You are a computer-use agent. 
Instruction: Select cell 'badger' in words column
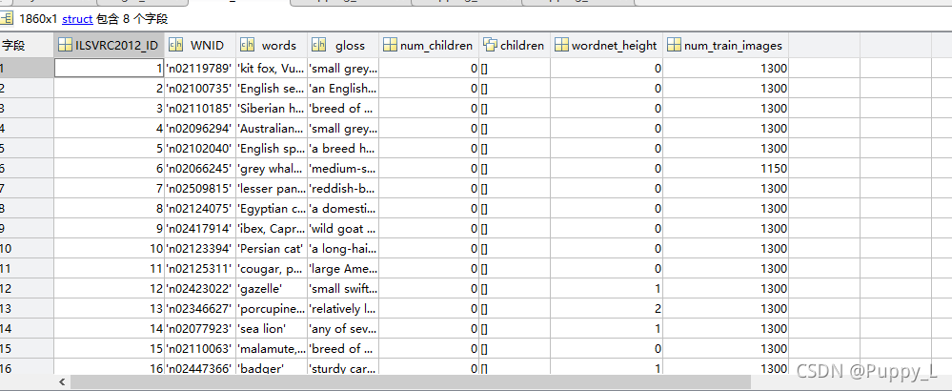tap(272, 367)
